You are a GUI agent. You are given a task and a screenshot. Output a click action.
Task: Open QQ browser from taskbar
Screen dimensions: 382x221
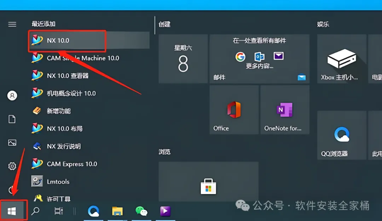(x=93, y=211)
